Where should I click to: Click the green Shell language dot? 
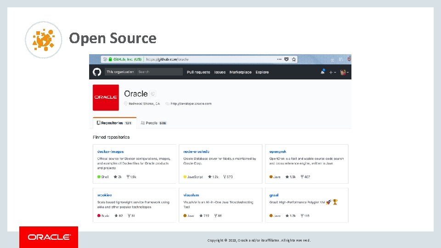point(99,177)
